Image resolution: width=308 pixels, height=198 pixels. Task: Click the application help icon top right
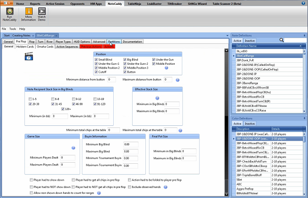pos(303,3)
